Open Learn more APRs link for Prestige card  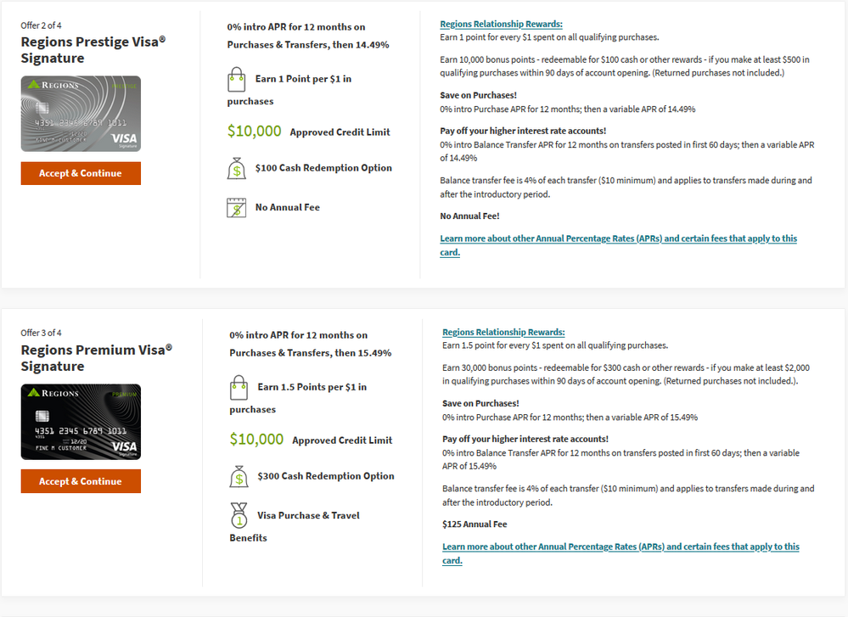(x=618, y=245)
